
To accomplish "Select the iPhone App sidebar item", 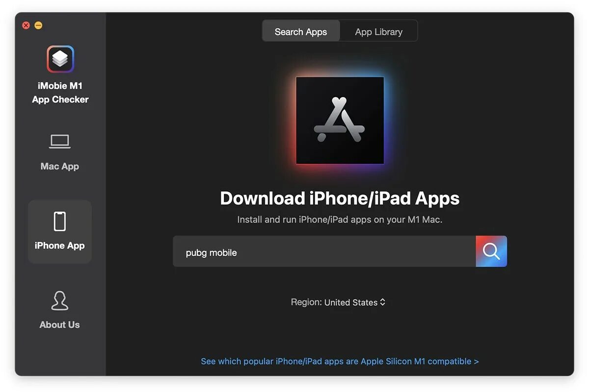I will pyautogui.click(x=60, y=232).
